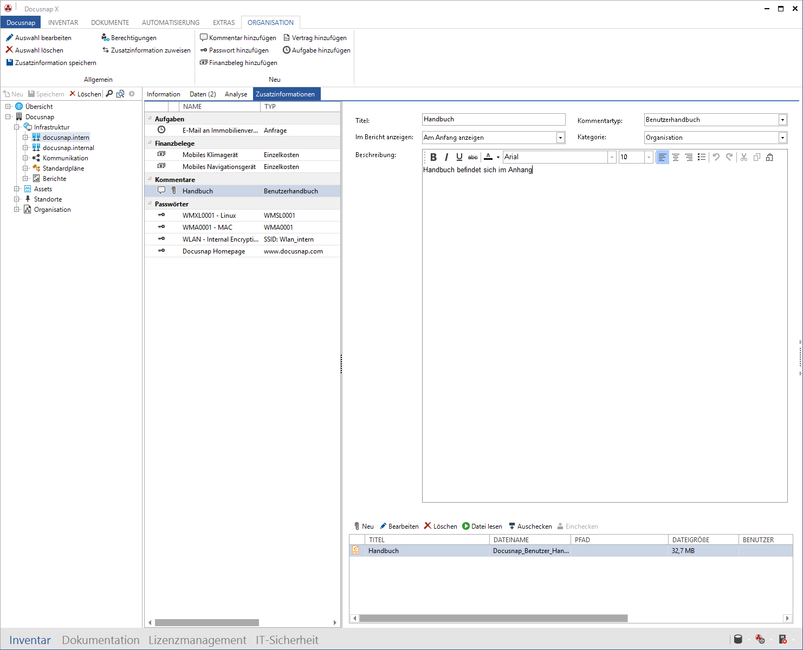Open the Information tab
The height and width of the screenshot is (650, 803).
[164, 94]
